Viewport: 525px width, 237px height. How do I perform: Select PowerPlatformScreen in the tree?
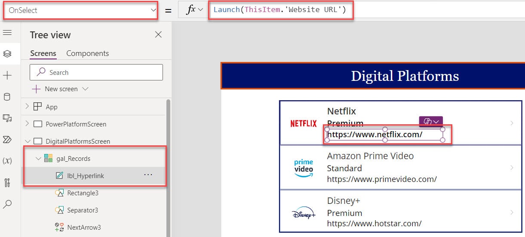click(76, 124)
